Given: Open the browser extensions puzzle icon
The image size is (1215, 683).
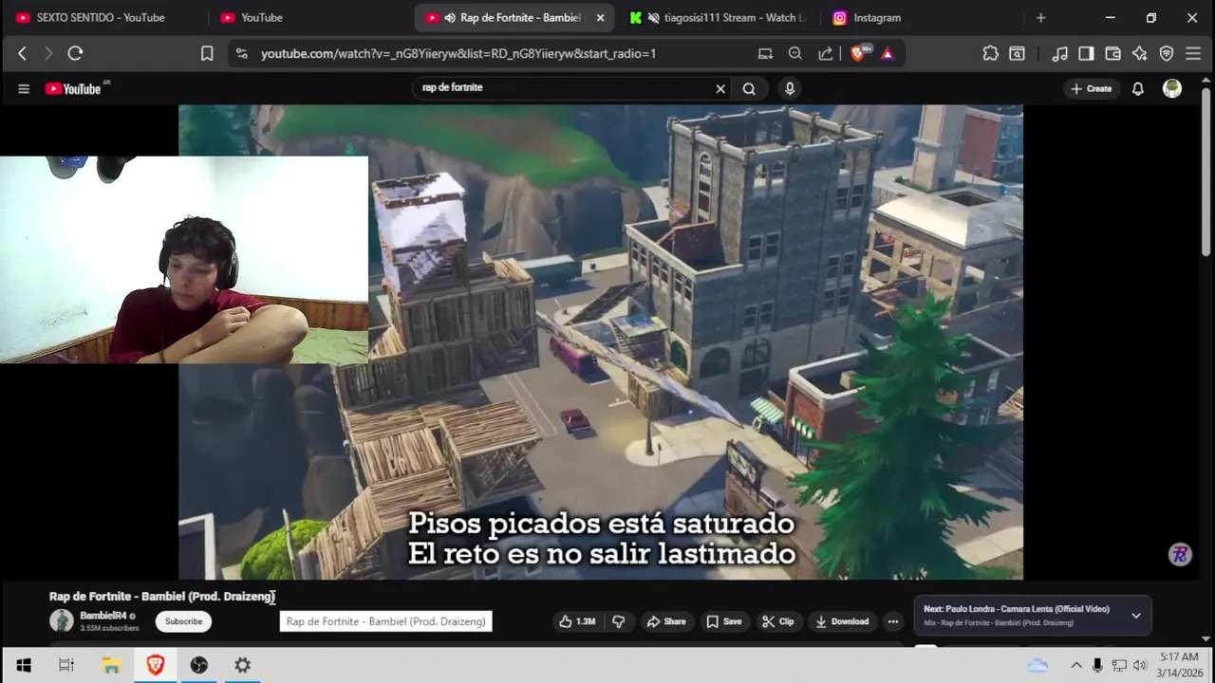Looking at the screenshot, I should tap(990, 54).
